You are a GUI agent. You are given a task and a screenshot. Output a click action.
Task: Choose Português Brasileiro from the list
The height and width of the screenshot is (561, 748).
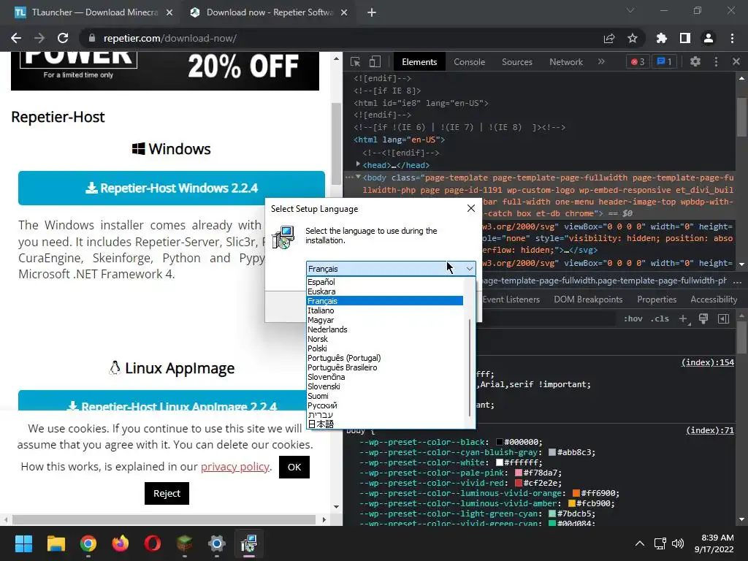(384, 367)
